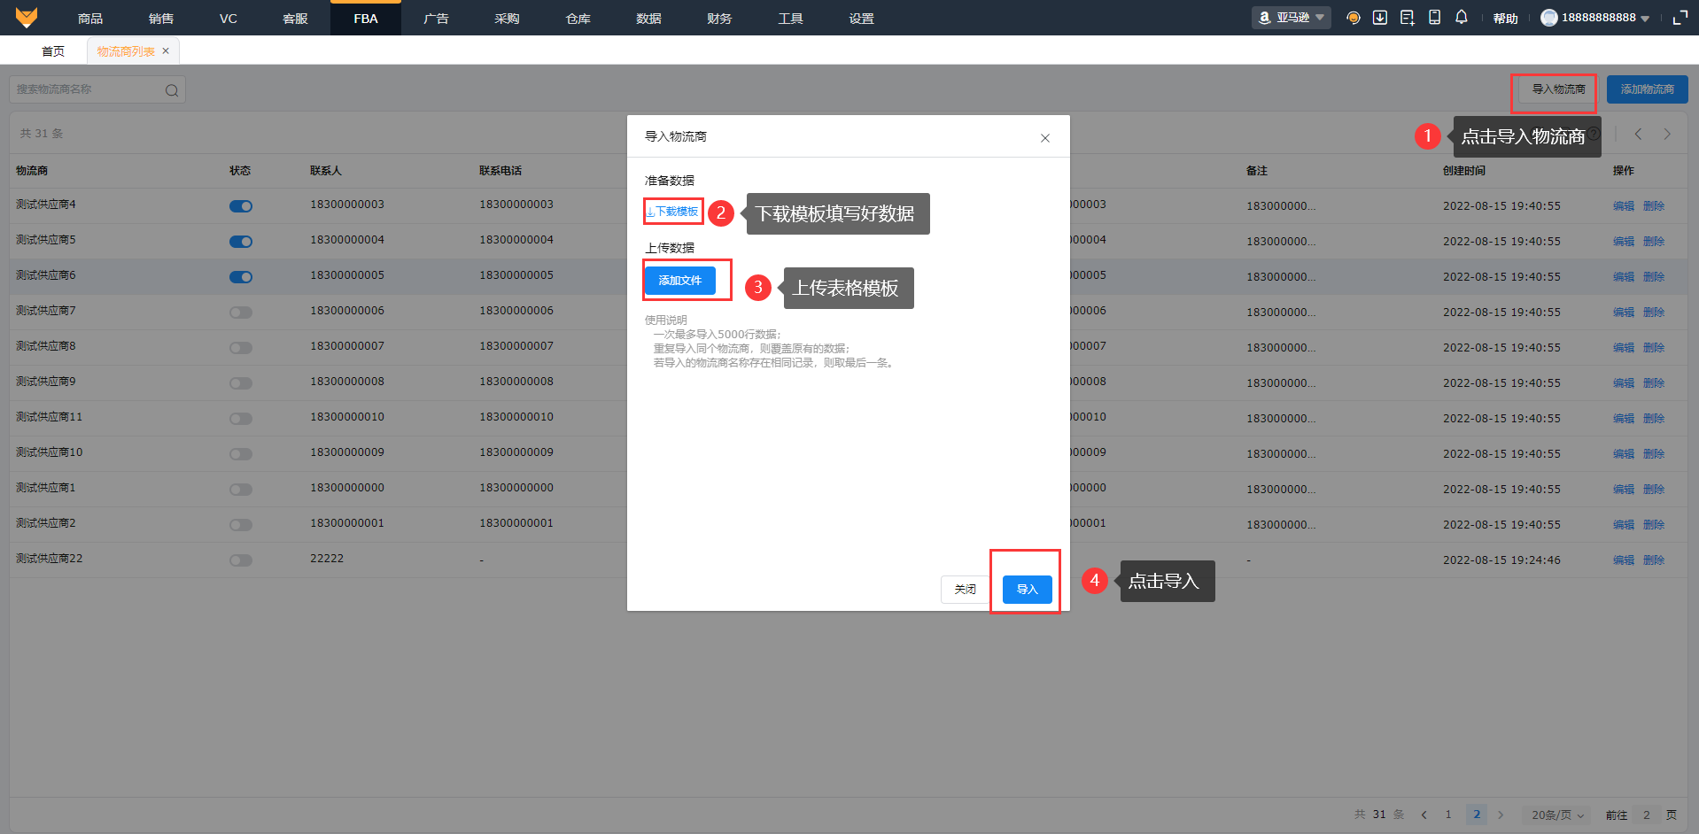
Task: Open the 销售 menu
Action: [x=161, y=19]
